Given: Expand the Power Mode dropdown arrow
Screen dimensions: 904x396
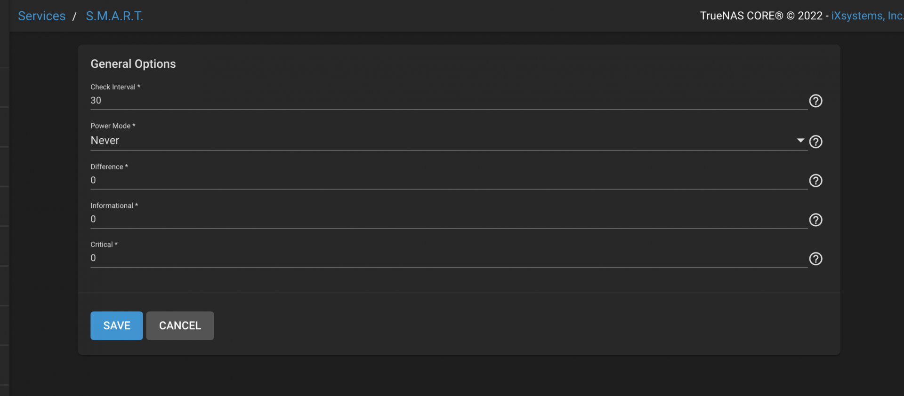Looking at the screenshot, I should coord(800,141).
